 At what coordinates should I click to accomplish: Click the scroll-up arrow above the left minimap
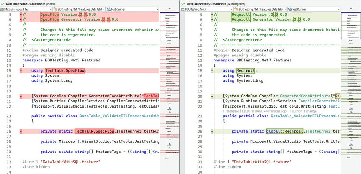pos(169,9)
